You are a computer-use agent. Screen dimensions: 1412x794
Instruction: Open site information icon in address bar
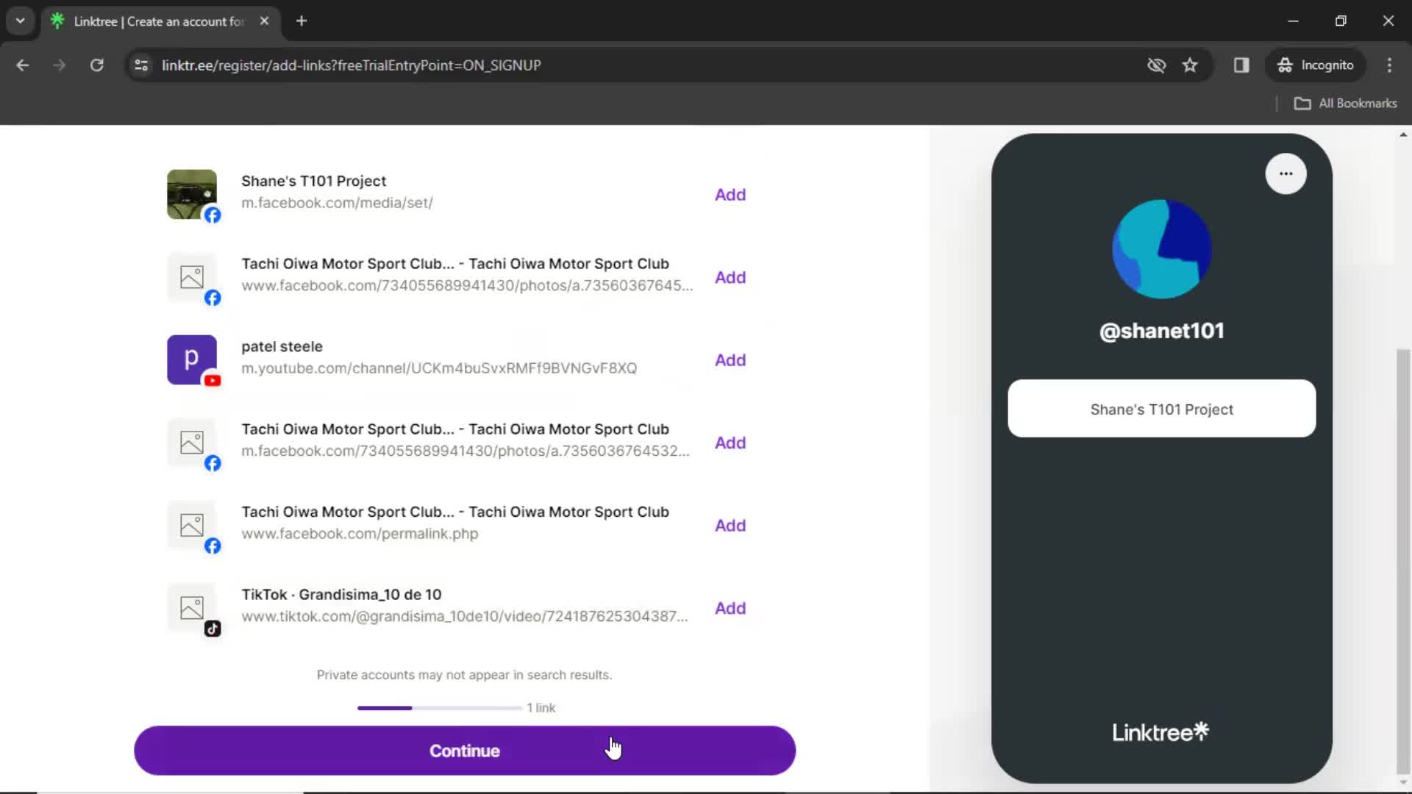141,65
